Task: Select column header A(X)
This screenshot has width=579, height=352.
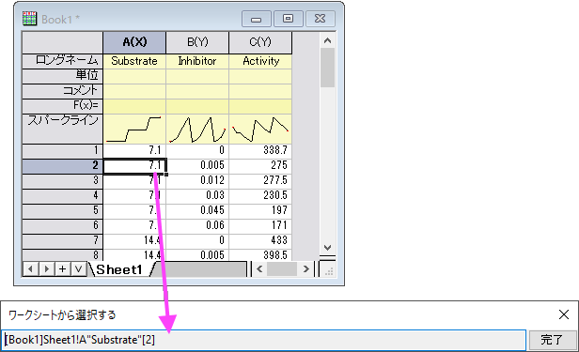Action: pos(134,42)
